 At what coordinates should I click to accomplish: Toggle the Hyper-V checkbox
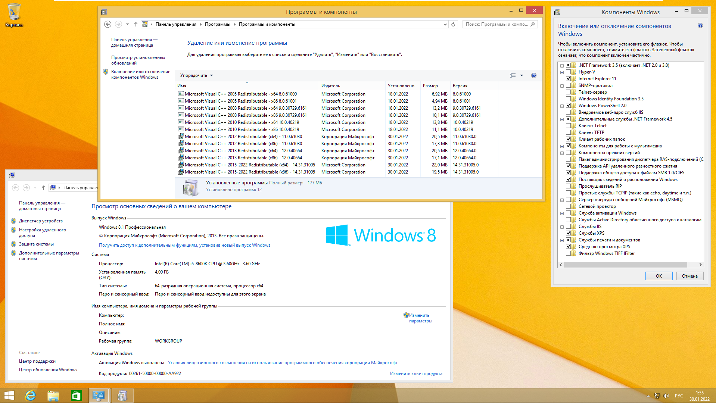tap(568, 72)
